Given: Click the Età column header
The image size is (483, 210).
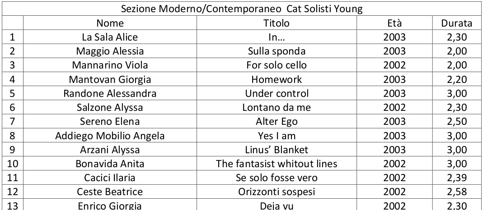Looking at the screenshot, I should [x=394, y=23].
